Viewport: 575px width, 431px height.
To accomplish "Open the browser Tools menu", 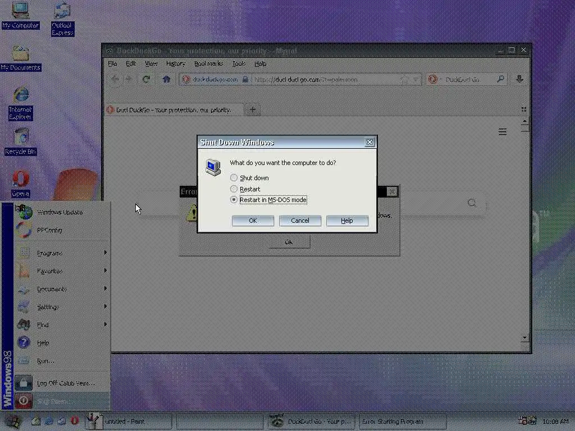I will click(239, 64).
